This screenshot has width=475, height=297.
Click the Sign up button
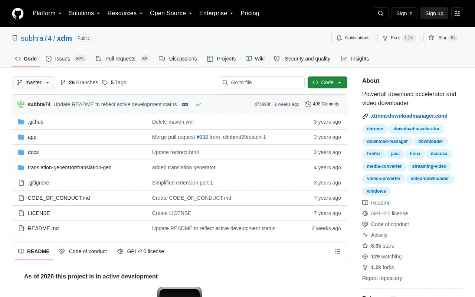434,13
